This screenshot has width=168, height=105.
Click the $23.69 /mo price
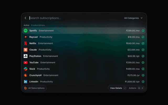[x=134, y=50]
